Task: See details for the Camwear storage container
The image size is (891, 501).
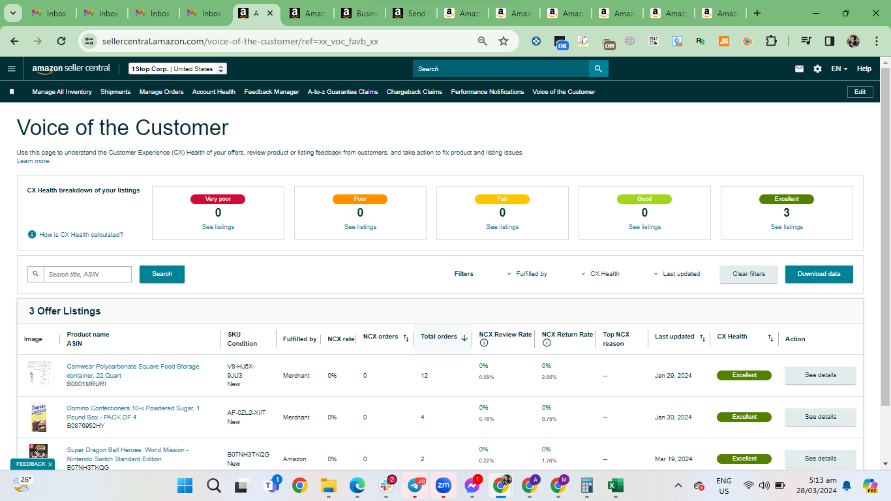Action: (x=821, y=375)
